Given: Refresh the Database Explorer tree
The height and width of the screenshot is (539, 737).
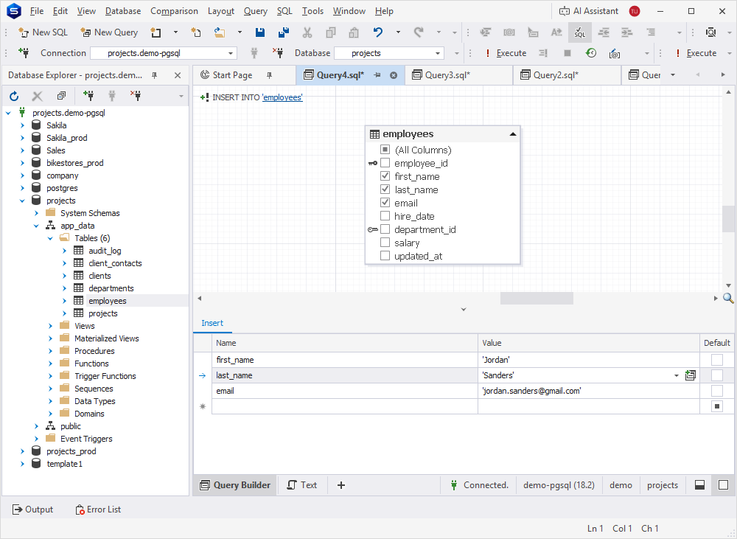Looking at the screenshot, I should [14, 97].
